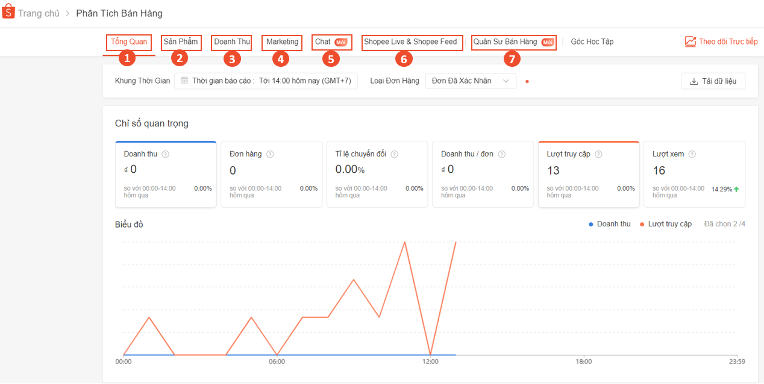This screenshot has width=764, height=384.
Task: Enable the Lượt xem metric card
Action: tap(694, 175)
